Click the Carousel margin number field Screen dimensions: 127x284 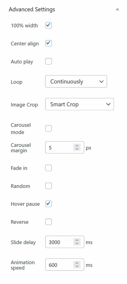(65, 148)
